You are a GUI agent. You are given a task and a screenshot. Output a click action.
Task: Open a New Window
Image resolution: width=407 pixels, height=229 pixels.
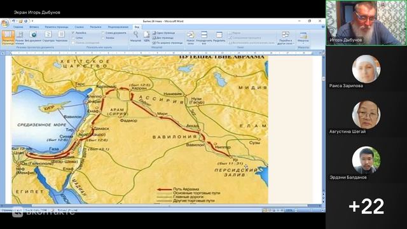pos(190,38)
